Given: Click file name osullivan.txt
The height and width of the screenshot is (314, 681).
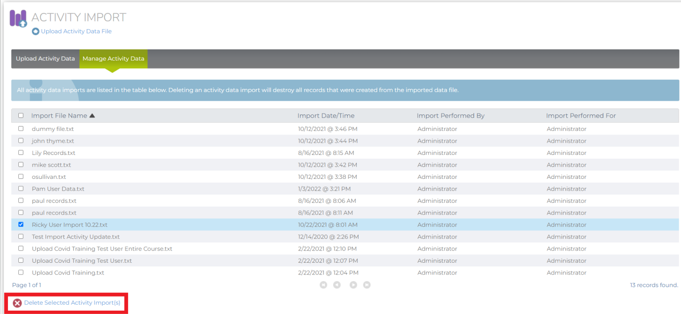Looking at the screenshot, I should tap(49, 177).
